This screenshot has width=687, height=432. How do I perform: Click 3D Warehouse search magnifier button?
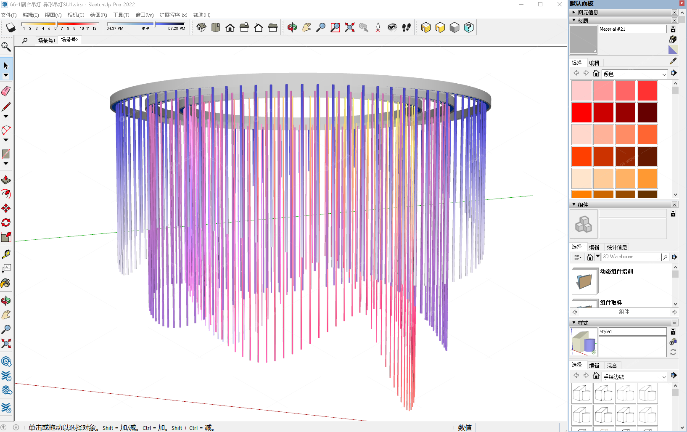665,257
